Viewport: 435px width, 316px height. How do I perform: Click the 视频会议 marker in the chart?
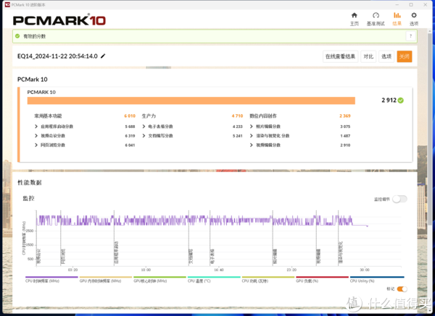point(38,256)
